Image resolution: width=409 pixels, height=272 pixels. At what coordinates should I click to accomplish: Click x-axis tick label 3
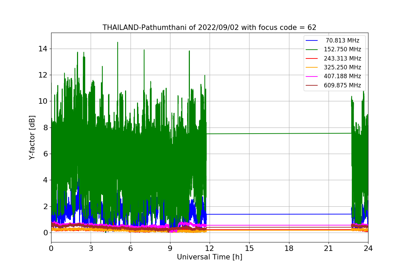pos(91,248)
